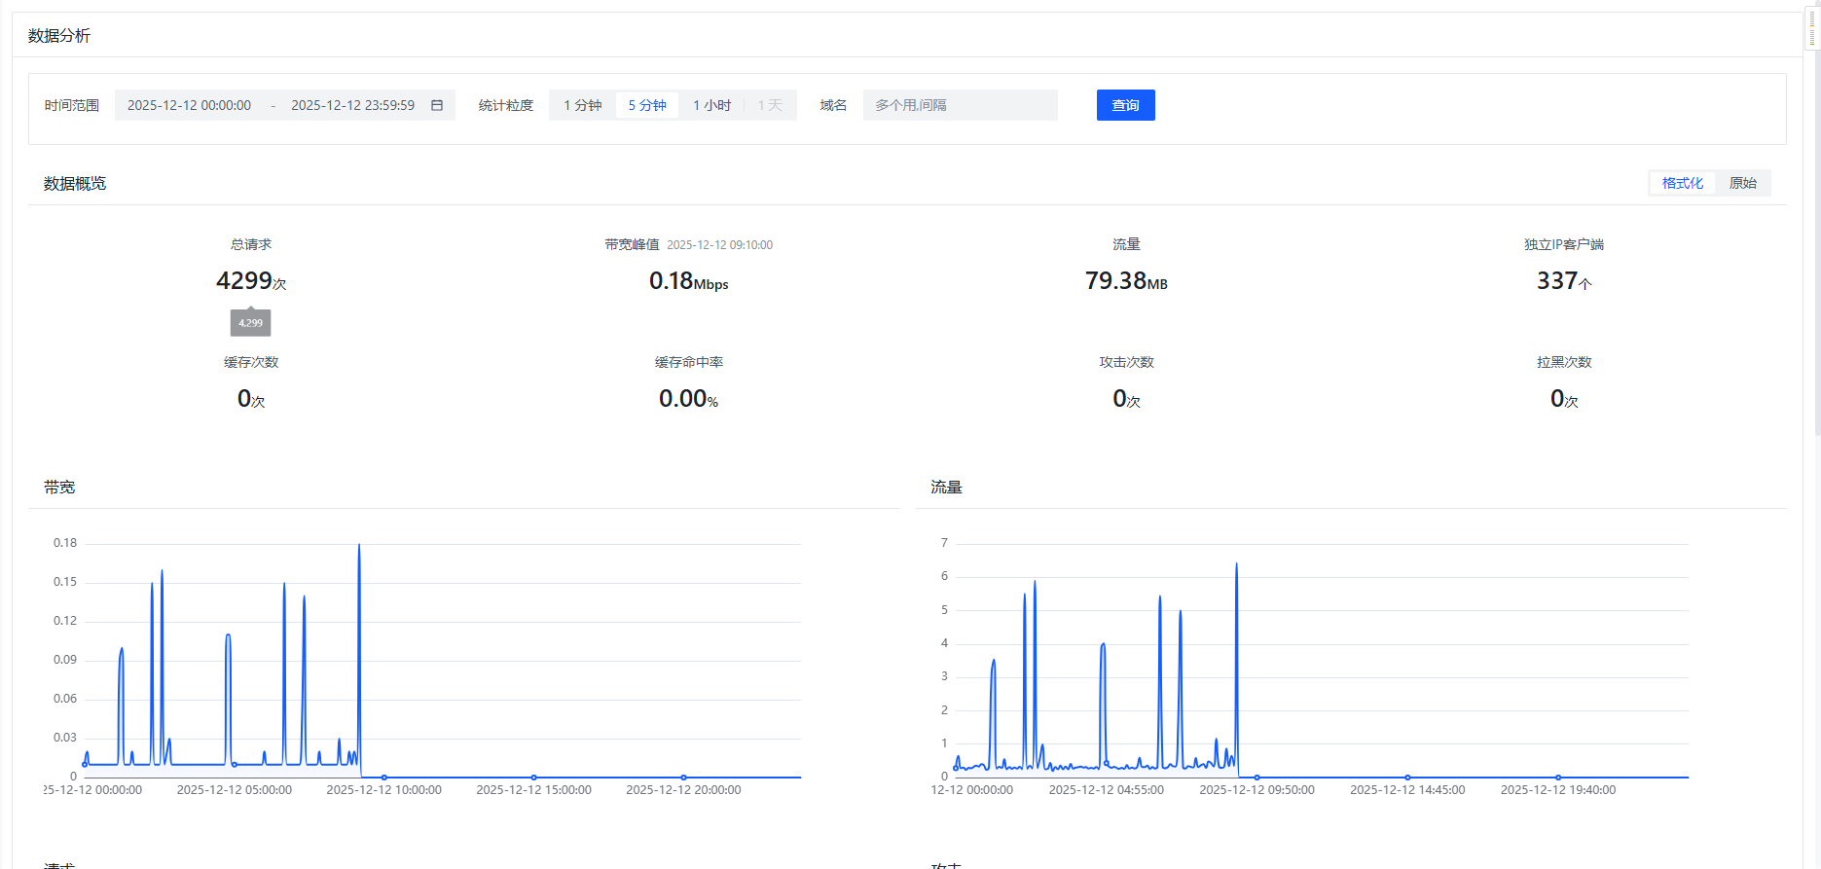Open the date range calendar icon
Viewport: 1821px width, 869px height.
click(437, 105)
